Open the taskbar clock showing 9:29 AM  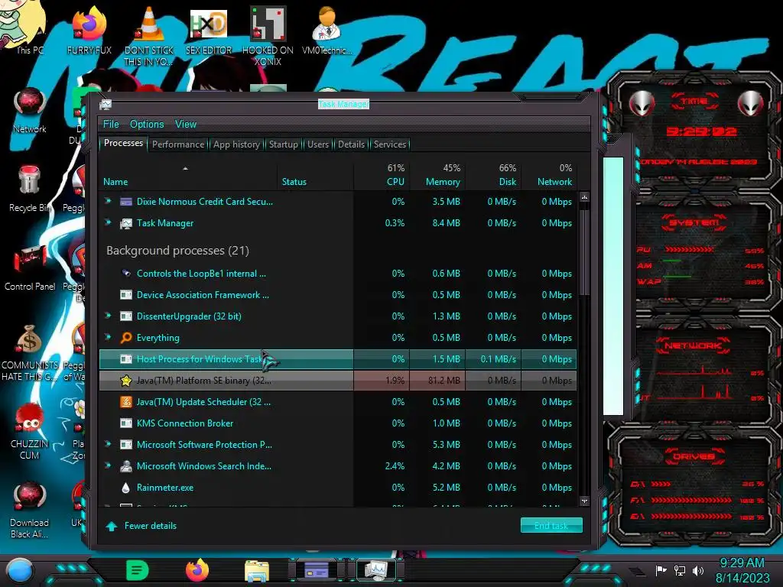[x=742, y=570]
